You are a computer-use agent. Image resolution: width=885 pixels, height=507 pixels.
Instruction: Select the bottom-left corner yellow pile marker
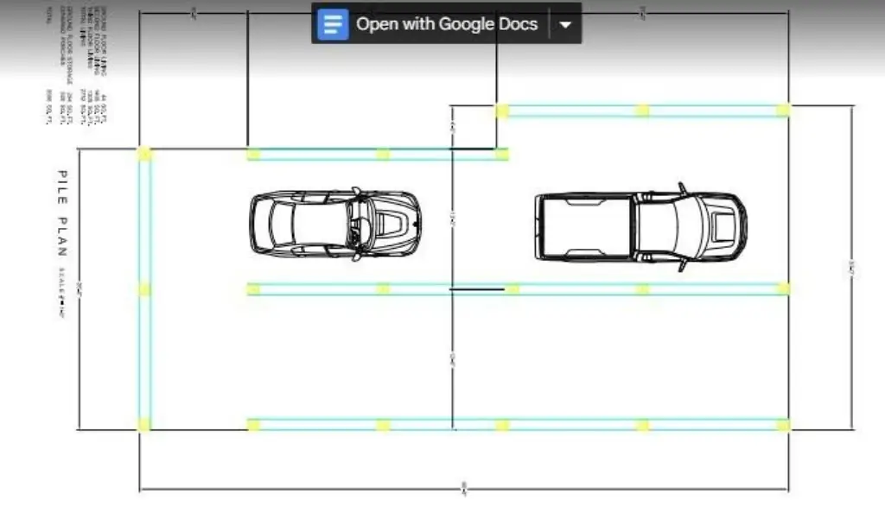pyautogui.click(x=144, y=425)
